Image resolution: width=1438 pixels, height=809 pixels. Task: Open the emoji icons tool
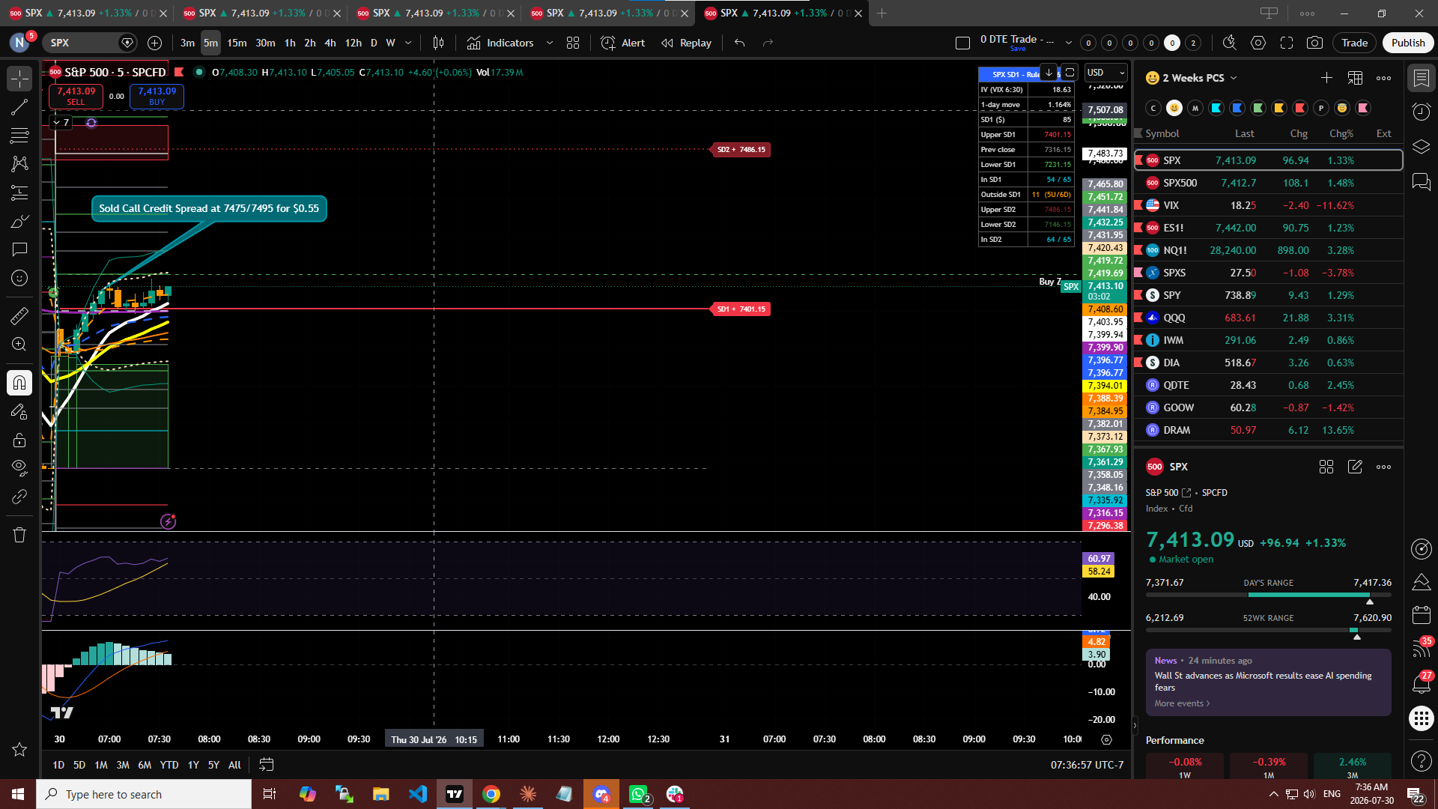click(x=19, y=278)
